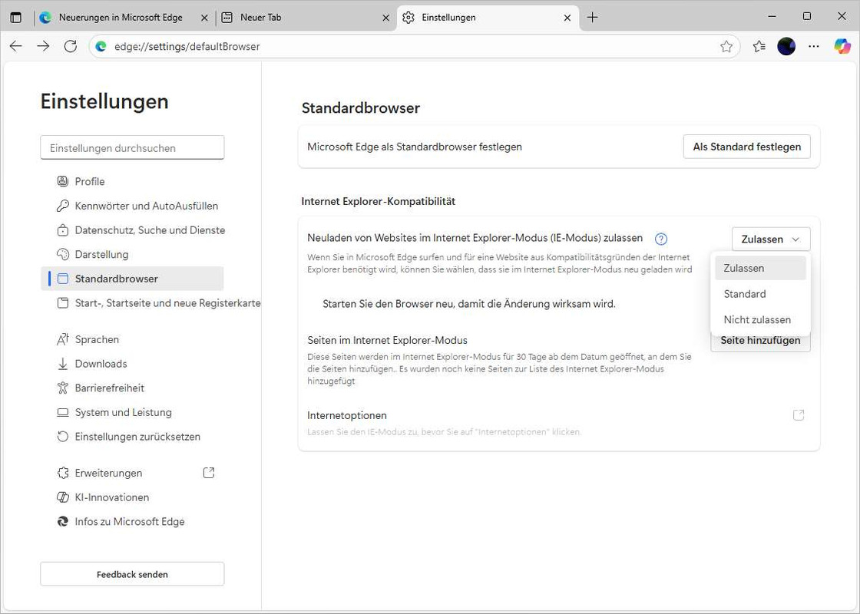Select Standardbrowser in sidebar
The width and height of the screenshot is (860, 614).
click(x=132, y=279)
